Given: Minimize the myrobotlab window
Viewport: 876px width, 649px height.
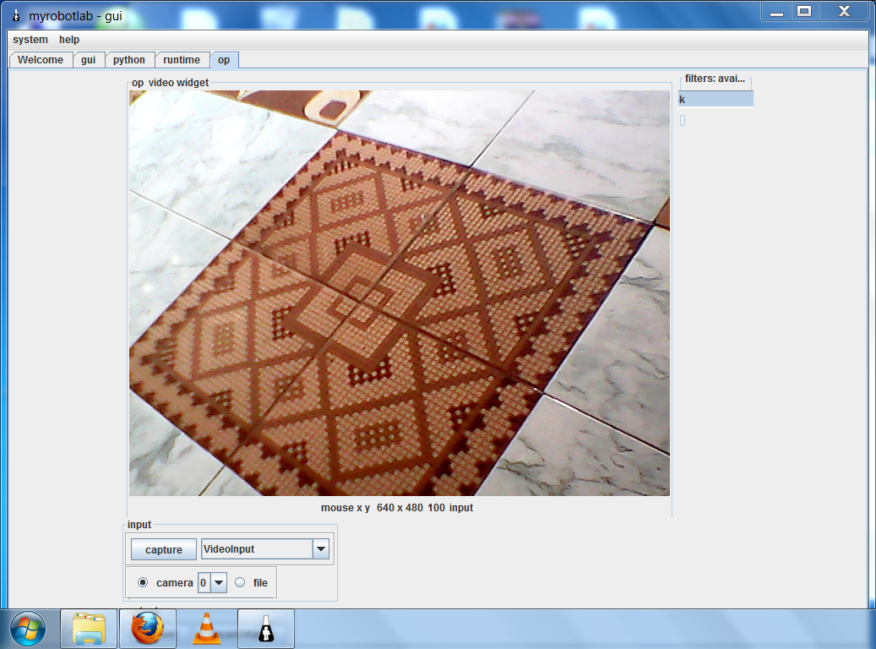Looking at the screenshot, I should tap(776, 11).
